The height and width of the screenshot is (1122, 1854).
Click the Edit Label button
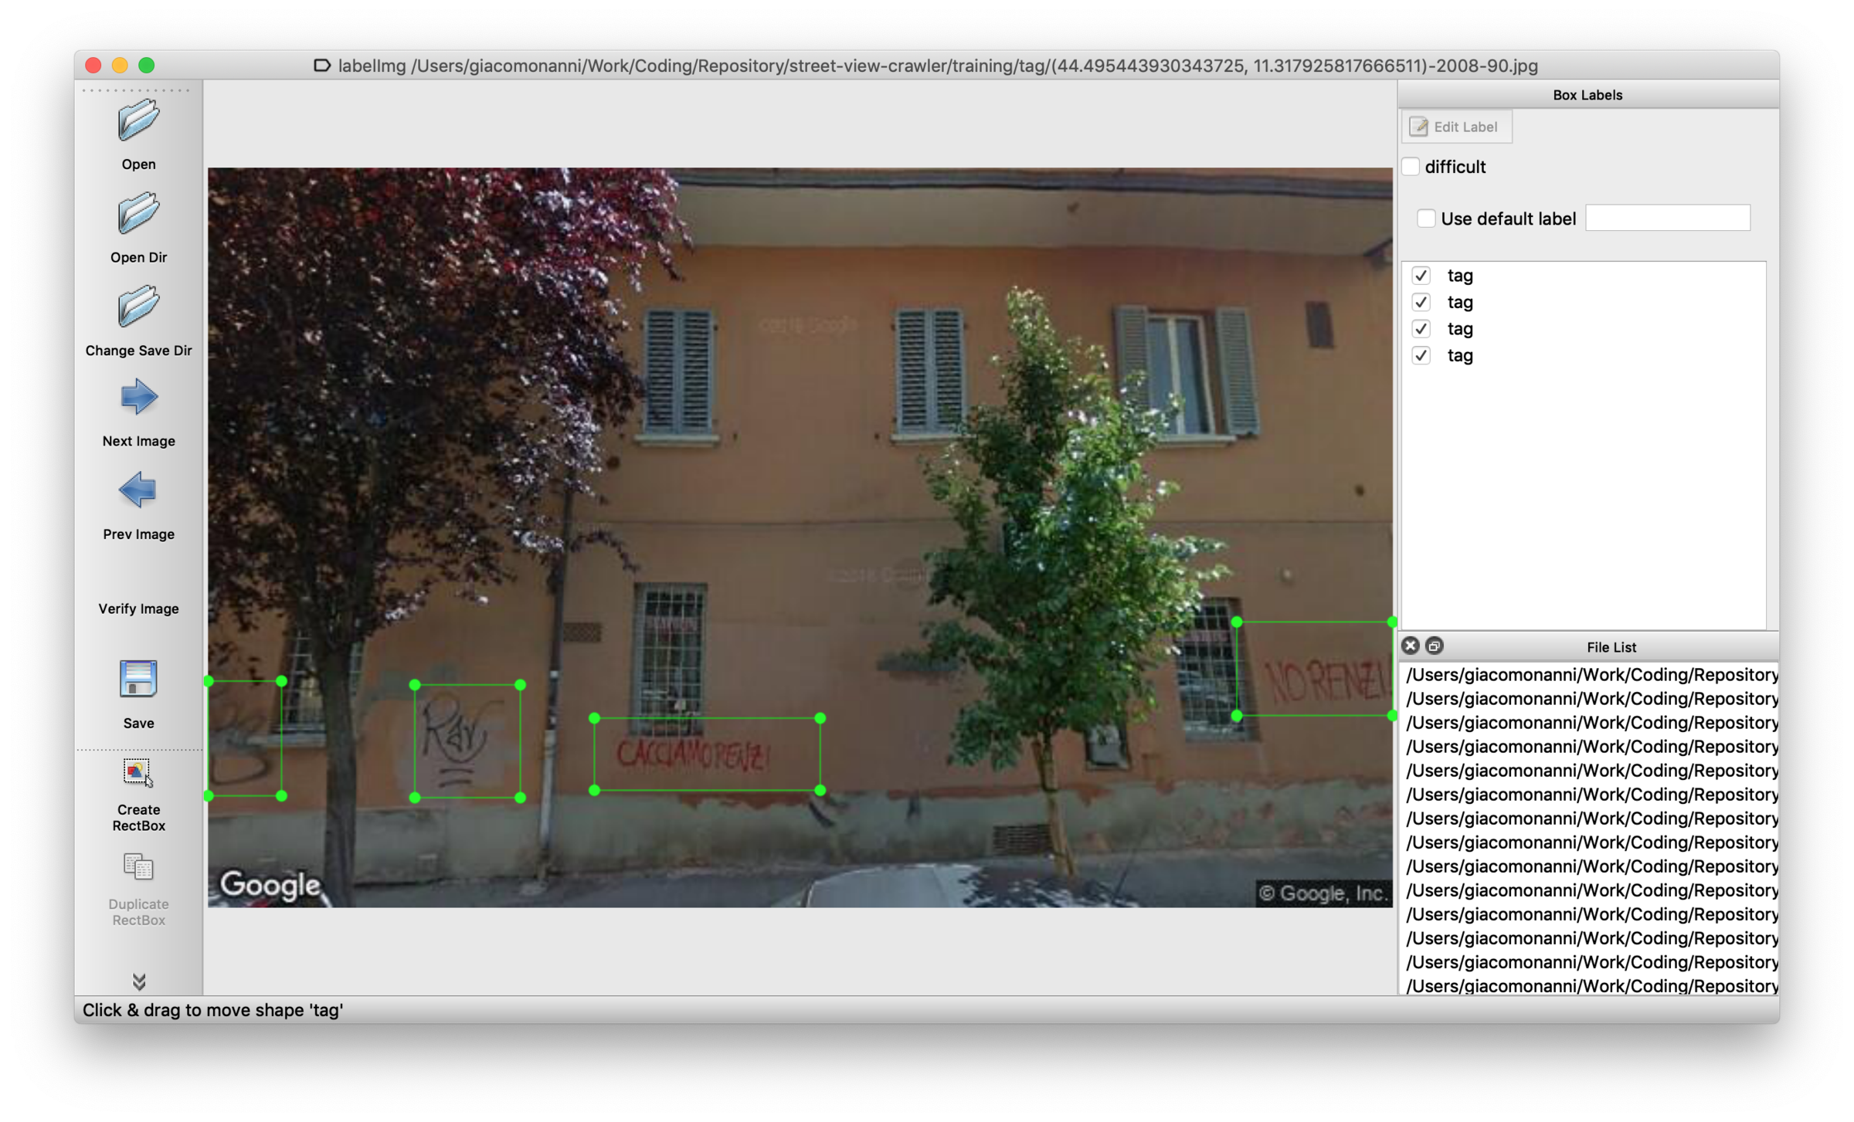(1456, 127)
